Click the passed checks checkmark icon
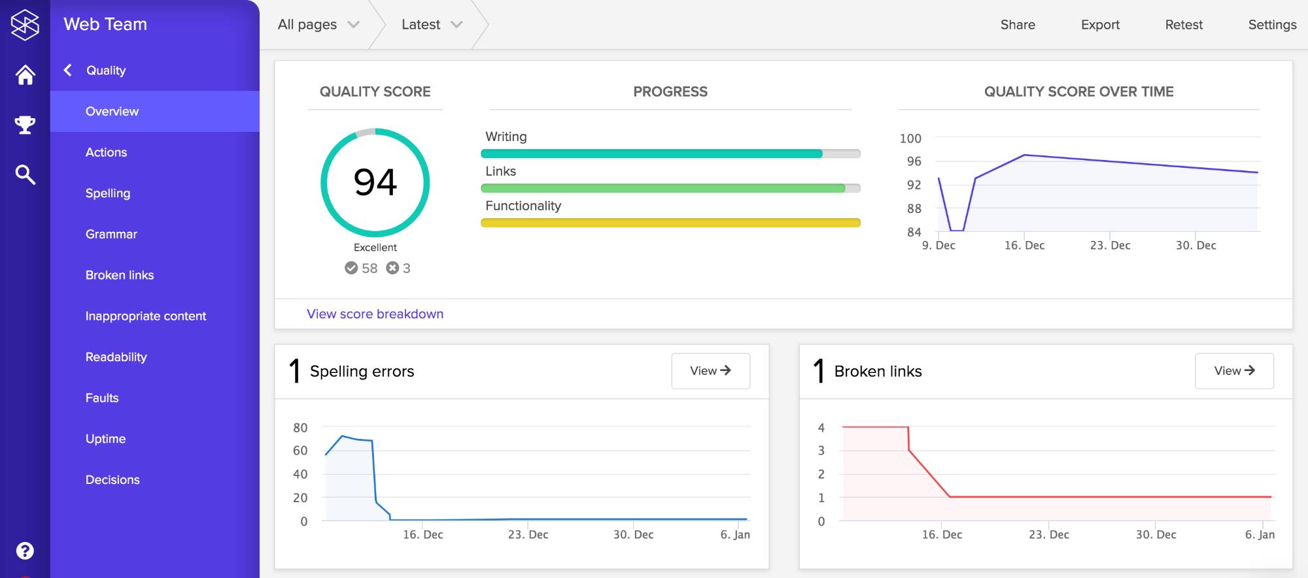Image resolution: width=1308 pixels, height=578 pixels. point(351,268)
